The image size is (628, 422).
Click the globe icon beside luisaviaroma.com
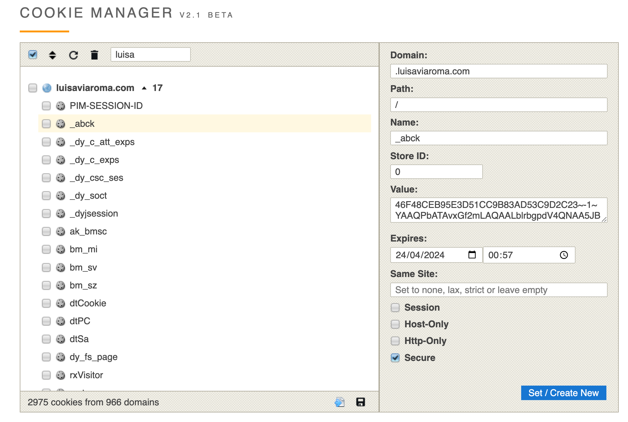click(x=47, y=88)
